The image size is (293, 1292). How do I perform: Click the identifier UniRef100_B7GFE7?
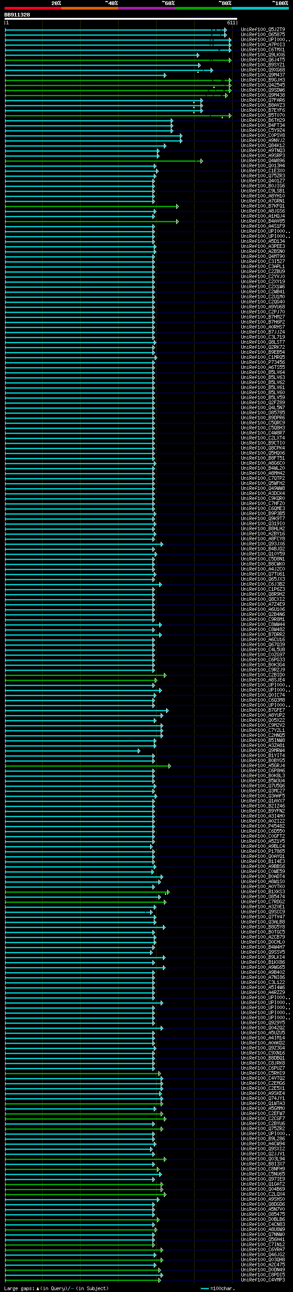click(x=263, y=710)
